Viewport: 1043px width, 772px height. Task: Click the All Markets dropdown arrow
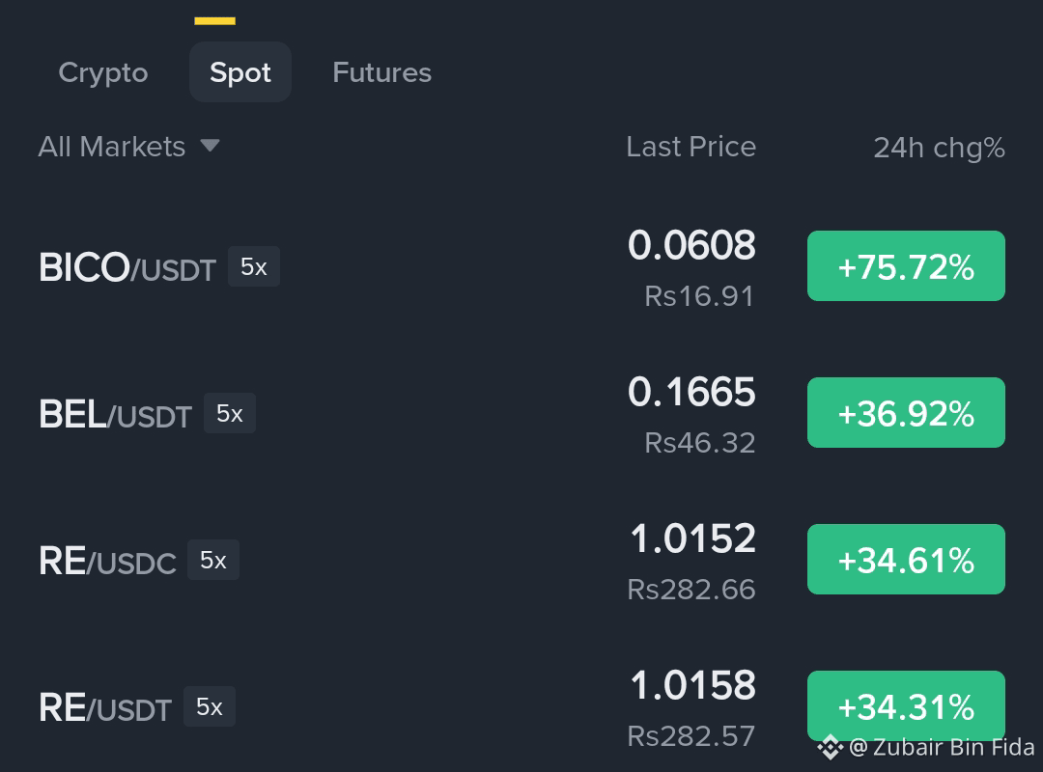click(x=211, y=145)
